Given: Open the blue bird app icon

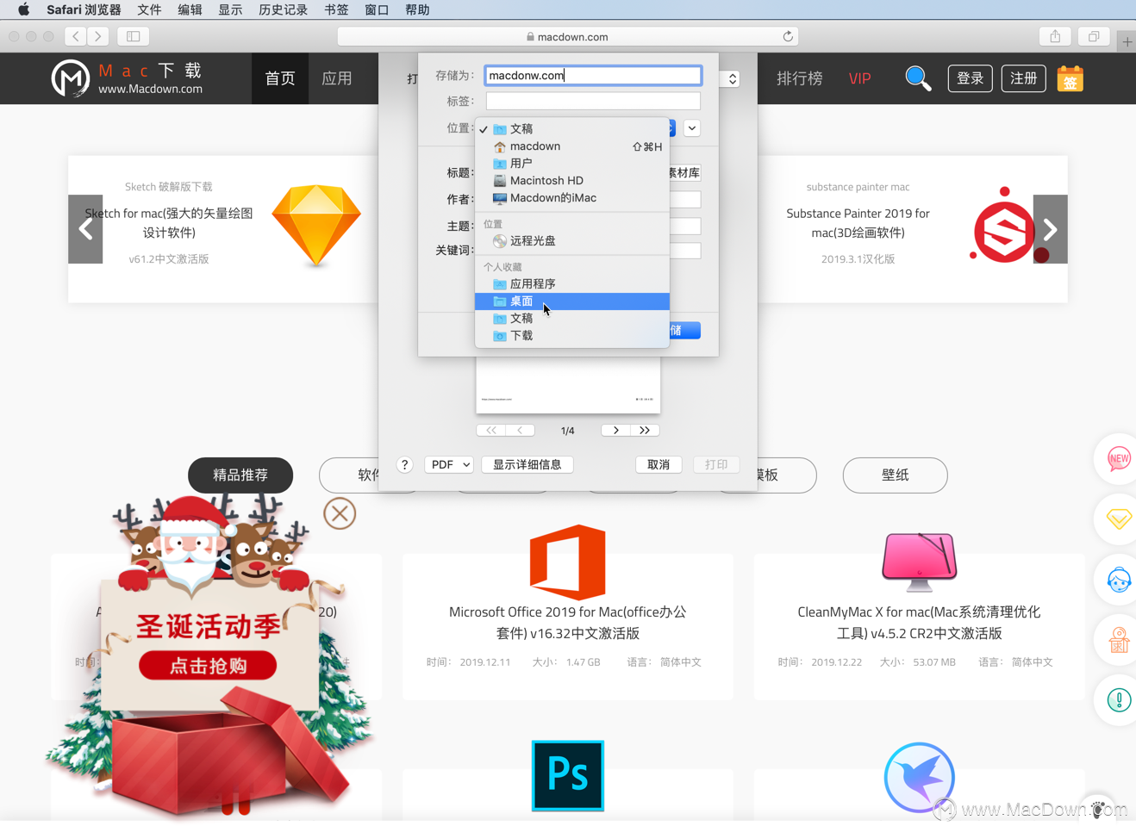Looking at the screenshot, I should click(x=920, y=777).
